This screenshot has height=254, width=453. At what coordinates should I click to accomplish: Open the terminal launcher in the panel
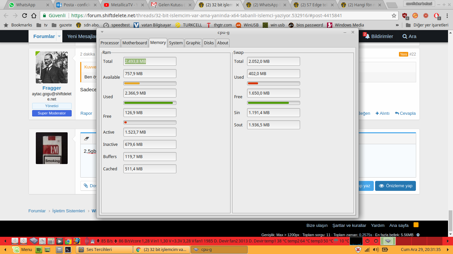coord(68,250)
